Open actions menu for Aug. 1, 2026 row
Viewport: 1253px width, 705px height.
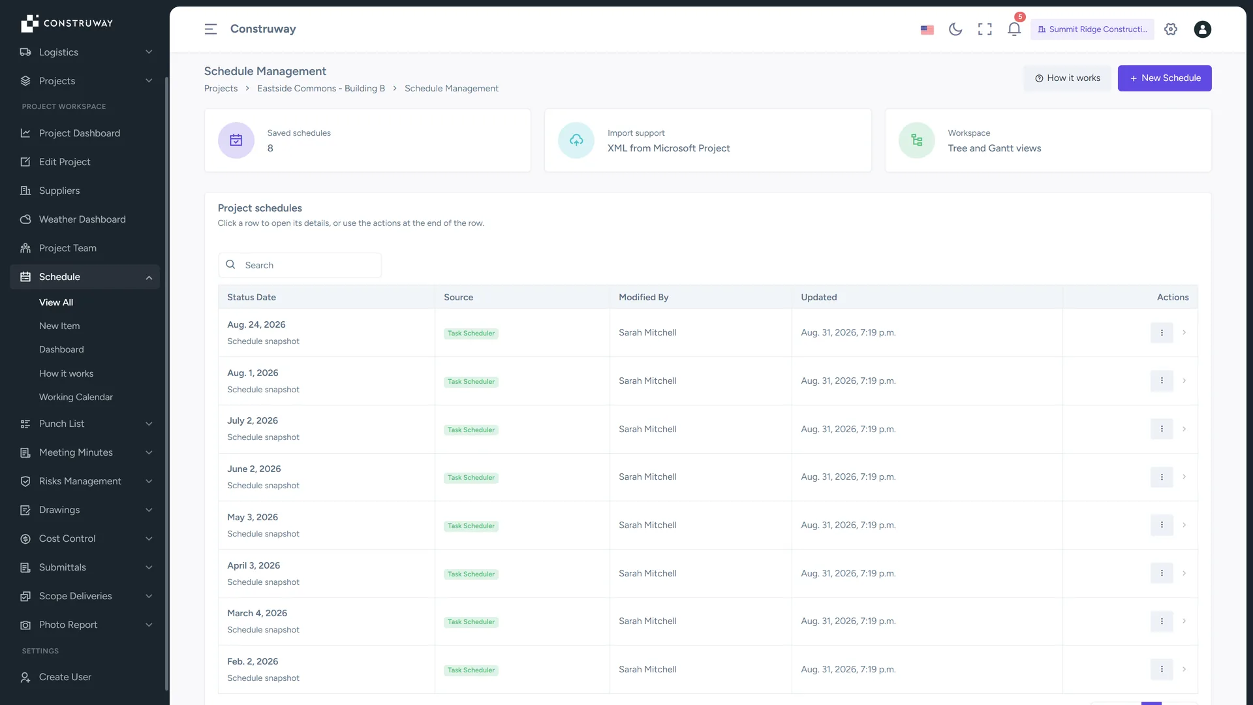(x=1162, y=381)
